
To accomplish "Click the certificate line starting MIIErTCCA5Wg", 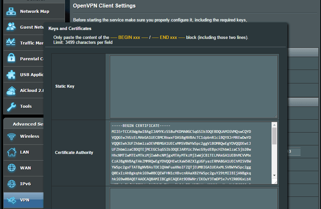I will click(181, 132).
